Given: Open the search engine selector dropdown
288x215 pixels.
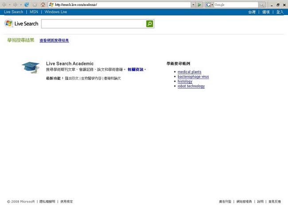Looking at the screenshot, I should click(x=212, y=4).
